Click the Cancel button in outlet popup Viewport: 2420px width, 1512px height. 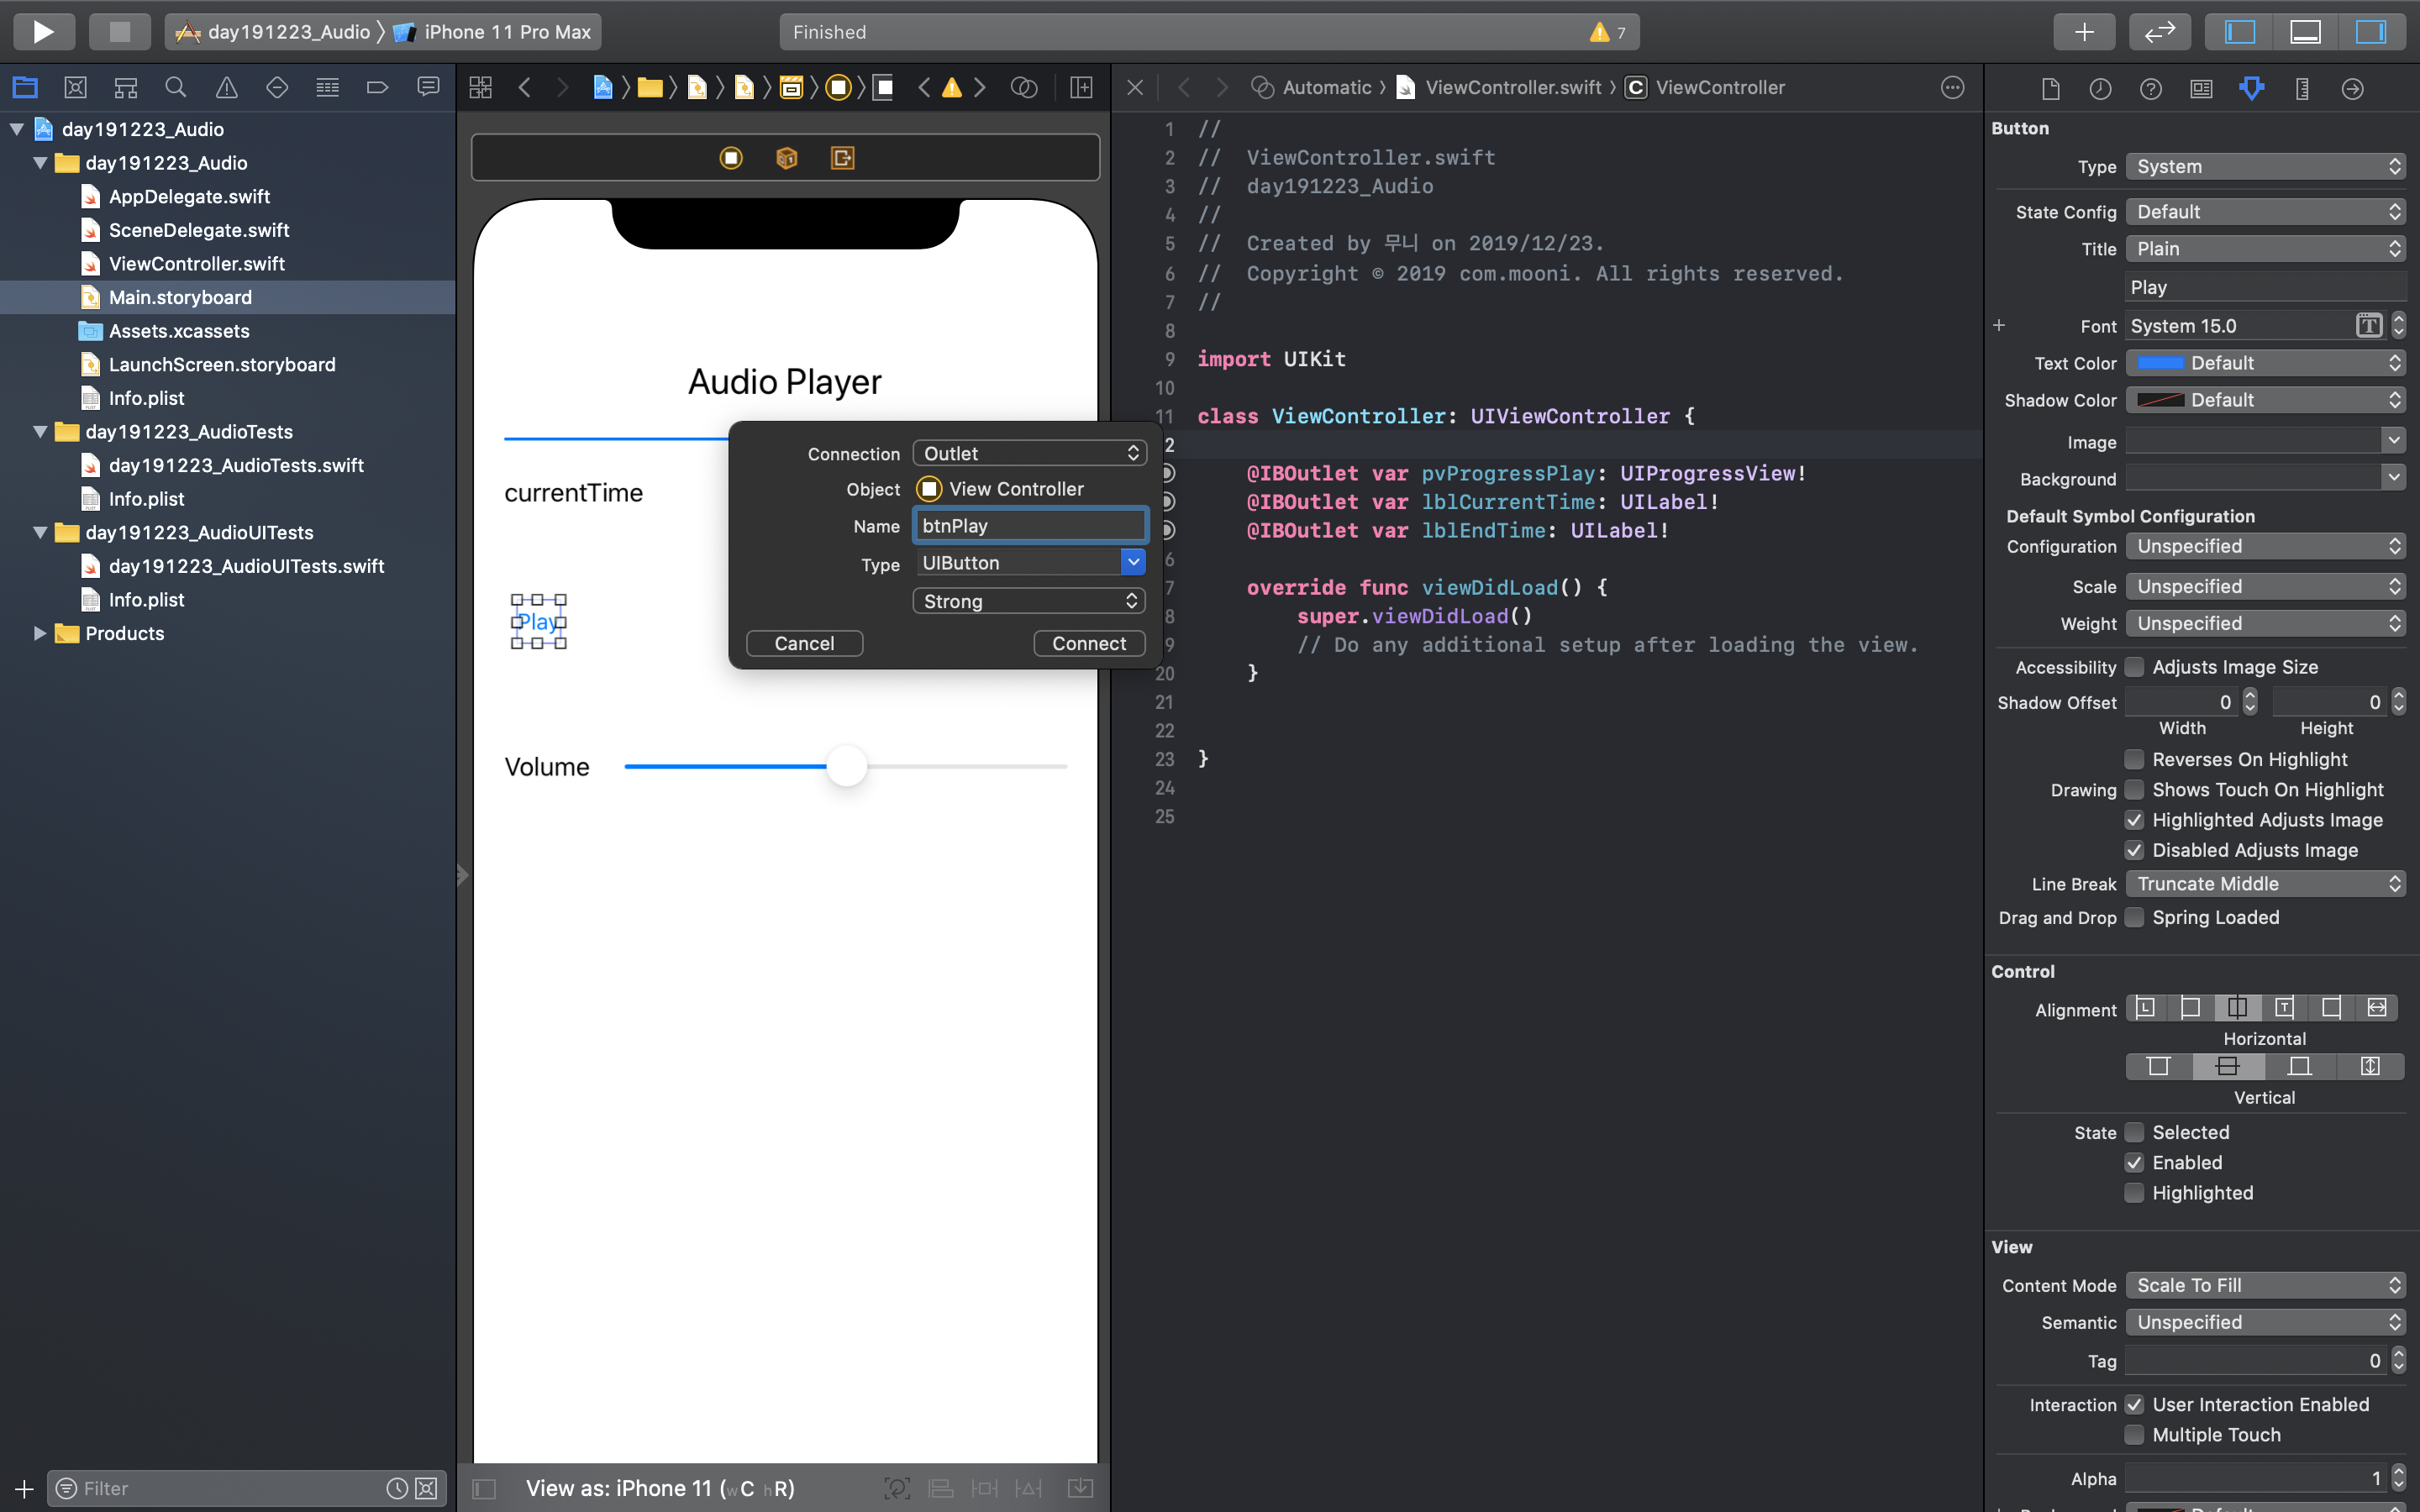point(804,643)
